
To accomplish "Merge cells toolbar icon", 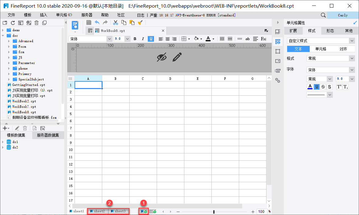I will click(222, 39).
